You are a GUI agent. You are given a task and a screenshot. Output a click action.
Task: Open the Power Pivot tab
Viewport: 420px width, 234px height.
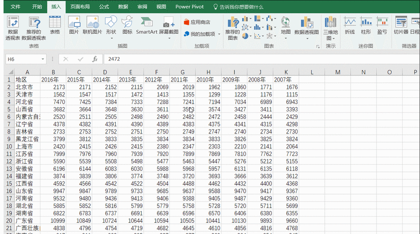pos(189,7)
